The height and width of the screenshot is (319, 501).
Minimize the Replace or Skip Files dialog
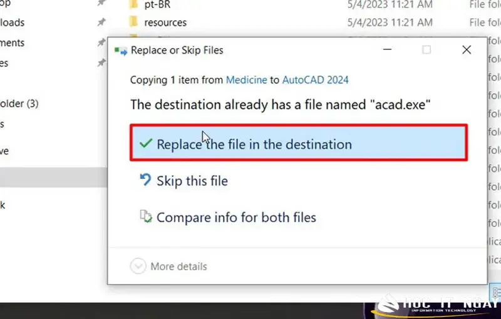pyautogui.click(x=386, y=50)
